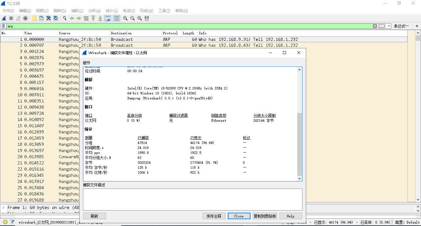421x226 pixels.
Task: Jump to the first packet icon
Action: (x=93, y=18)
